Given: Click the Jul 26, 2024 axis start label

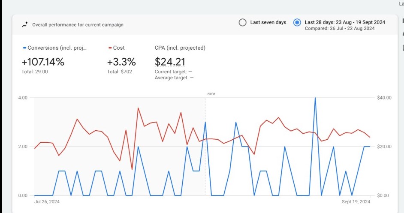Looking at the screenshot, I should pyautogui.click(x=48, y=201).
